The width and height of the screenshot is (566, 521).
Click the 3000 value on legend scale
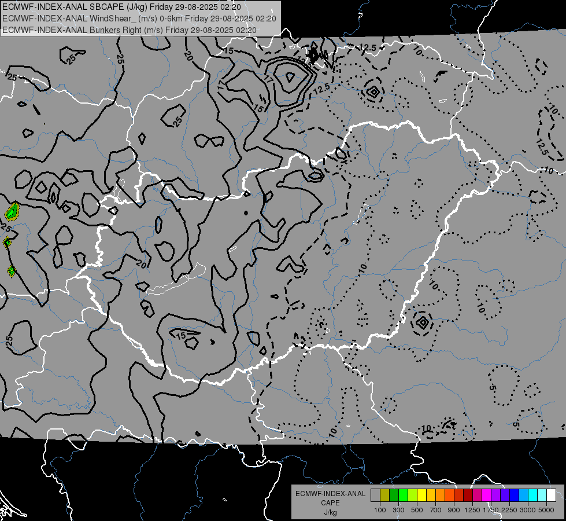click(x=528, y=510)
